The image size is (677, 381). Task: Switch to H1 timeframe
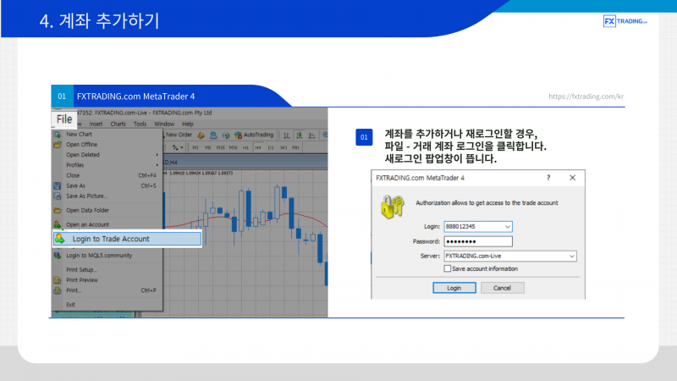tap(245, 147)
